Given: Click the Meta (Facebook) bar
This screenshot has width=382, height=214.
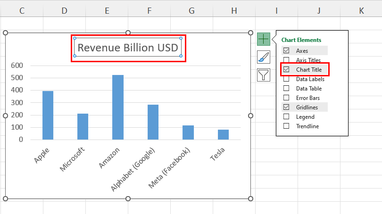Looking at the screenshot, I should (x=188, y=132).
